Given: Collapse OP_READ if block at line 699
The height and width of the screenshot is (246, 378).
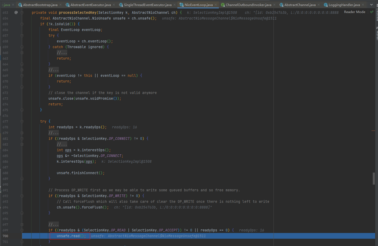Looking at the screenshot, I should coord(22,230).
